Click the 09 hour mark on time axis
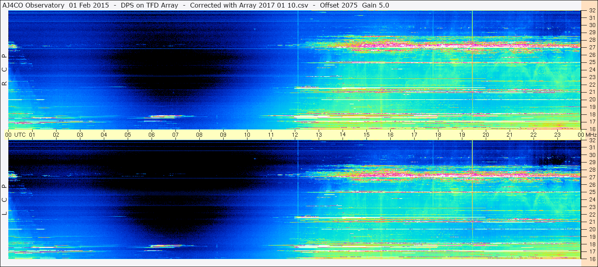 [223, 135]
